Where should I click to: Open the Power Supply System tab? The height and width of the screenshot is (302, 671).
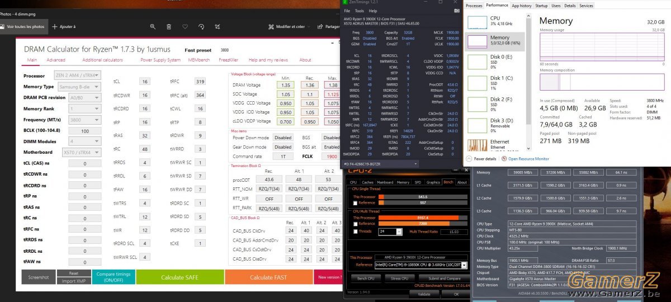160,60
